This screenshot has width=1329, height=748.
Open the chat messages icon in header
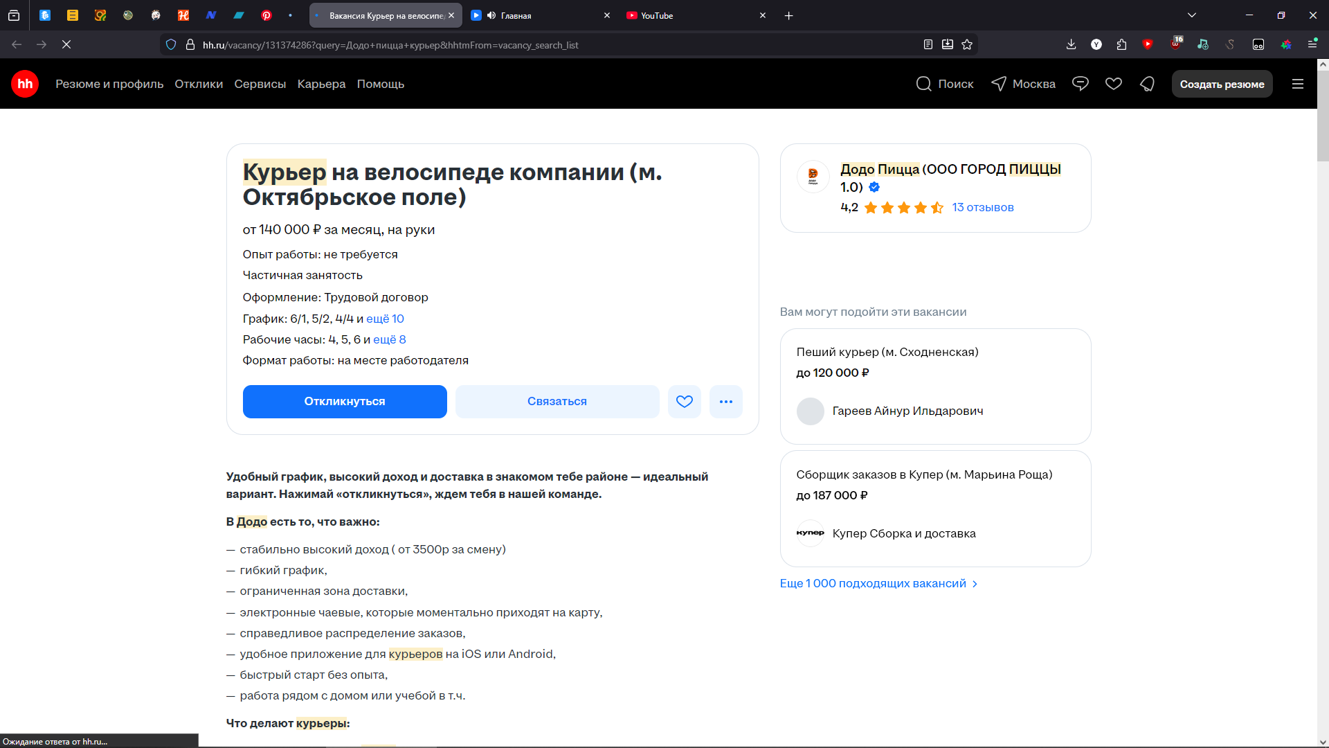[x=1080, y=84]
